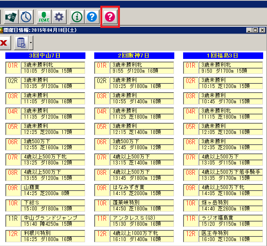Screen dimensions: 267x246
Task: Expand the checklist button dropdown arrow
Action: (31, 43)
